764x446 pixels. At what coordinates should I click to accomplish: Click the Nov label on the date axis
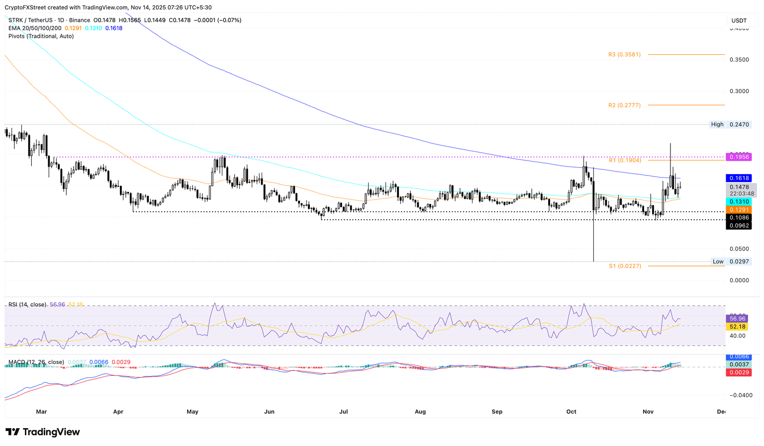(648, 412)
